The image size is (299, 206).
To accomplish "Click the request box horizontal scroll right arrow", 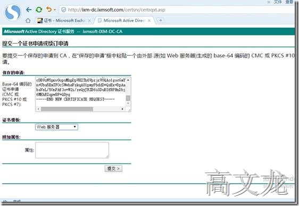I will pos(122,109).
